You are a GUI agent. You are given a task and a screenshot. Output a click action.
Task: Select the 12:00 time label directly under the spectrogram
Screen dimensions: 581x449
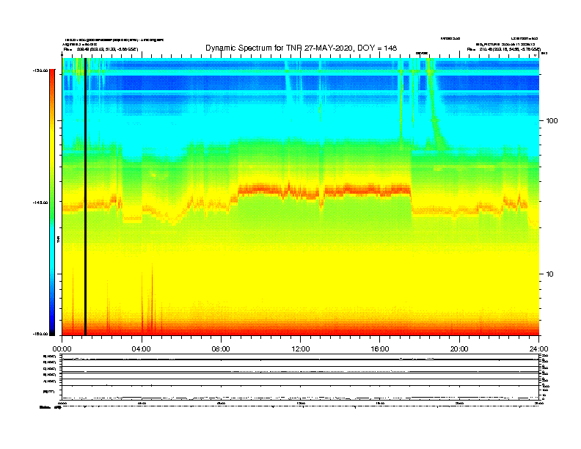click(x=301, y=349)
